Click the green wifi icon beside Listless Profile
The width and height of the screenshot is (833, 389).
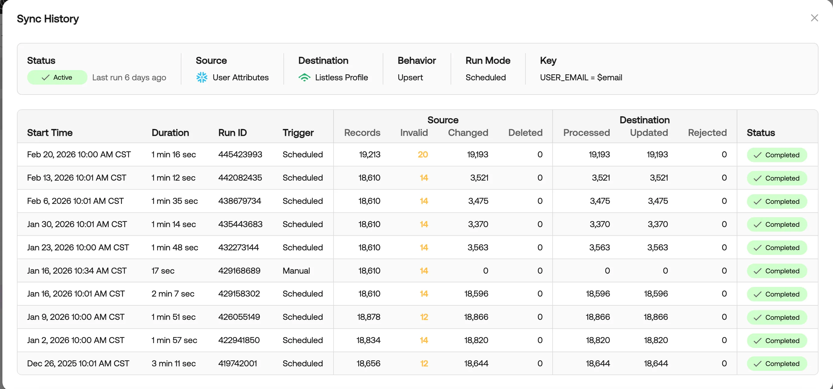coord(304,77)
